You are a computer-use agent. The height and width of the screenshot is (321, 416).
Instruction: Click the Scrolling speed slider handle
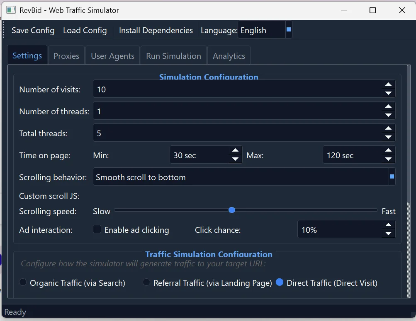click(x=232, y=210)
